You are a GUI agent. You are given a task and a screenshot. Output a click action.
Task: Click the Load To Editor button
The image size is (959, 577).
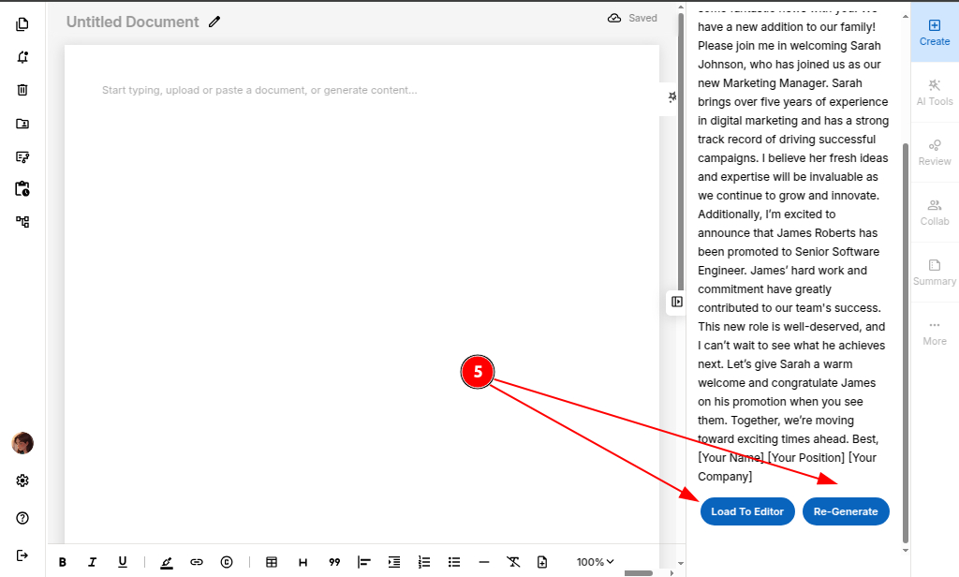pos(747,511)
